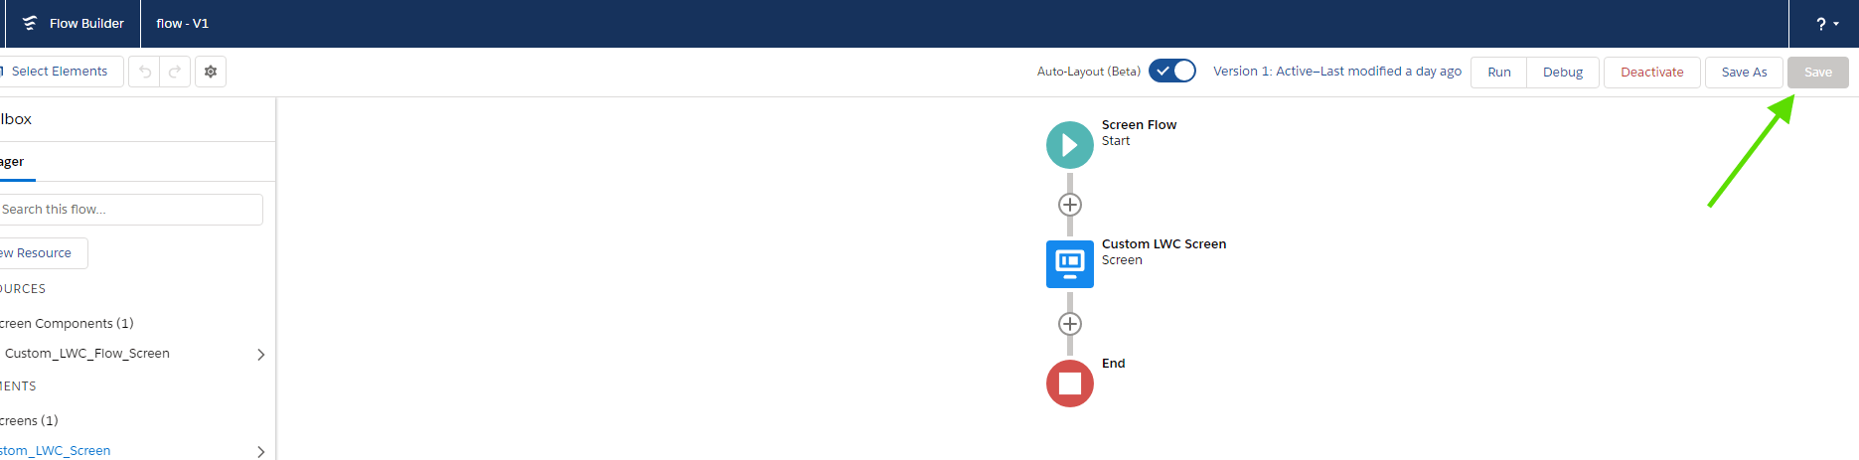Click the Flow Builder logo icon

tap(30, 23)
